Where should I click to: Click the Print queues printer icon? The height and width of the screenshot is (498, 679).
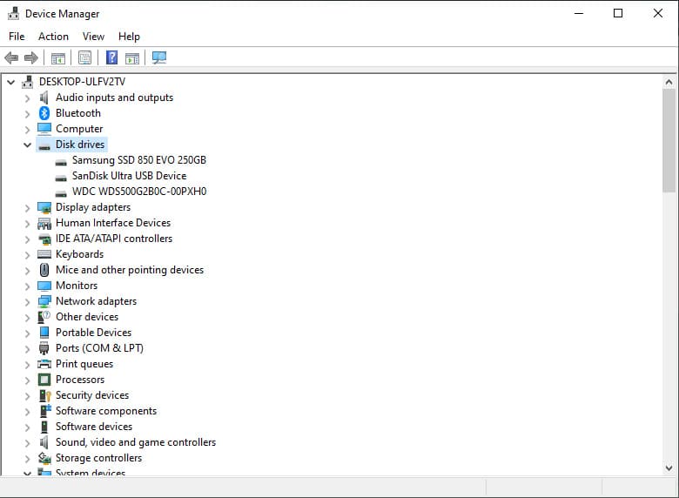tap(44, 364)
